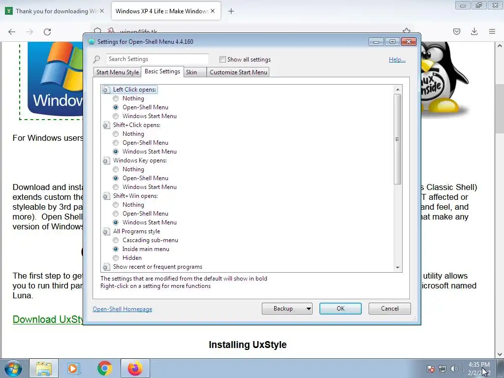Close the Thank you for downloading tab

[x=102, y=11]
